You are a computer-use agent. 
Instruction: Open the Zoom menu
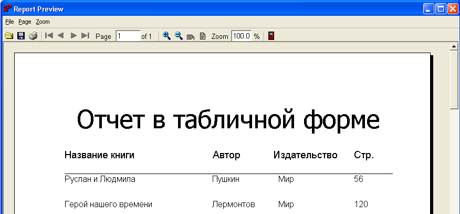coord(43,22)
